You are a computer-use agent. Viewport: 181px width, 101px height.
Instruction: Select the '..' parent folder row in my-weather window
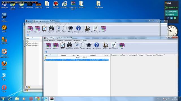[76, 58]
